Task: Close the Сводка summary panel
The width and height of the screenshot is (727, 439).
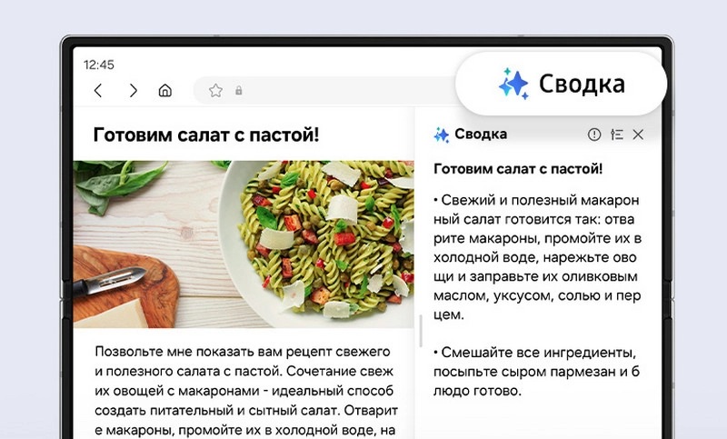Action: [638, 135]
